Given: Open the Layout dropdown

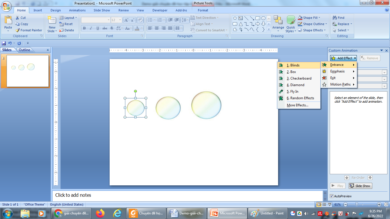Looking at the screenshot, I should point(68,18).
